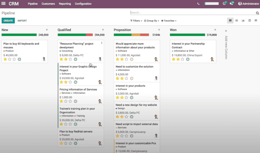Click the Add new Column label
This screenshot has width=260, height=153.
click(x=226, y=47)
